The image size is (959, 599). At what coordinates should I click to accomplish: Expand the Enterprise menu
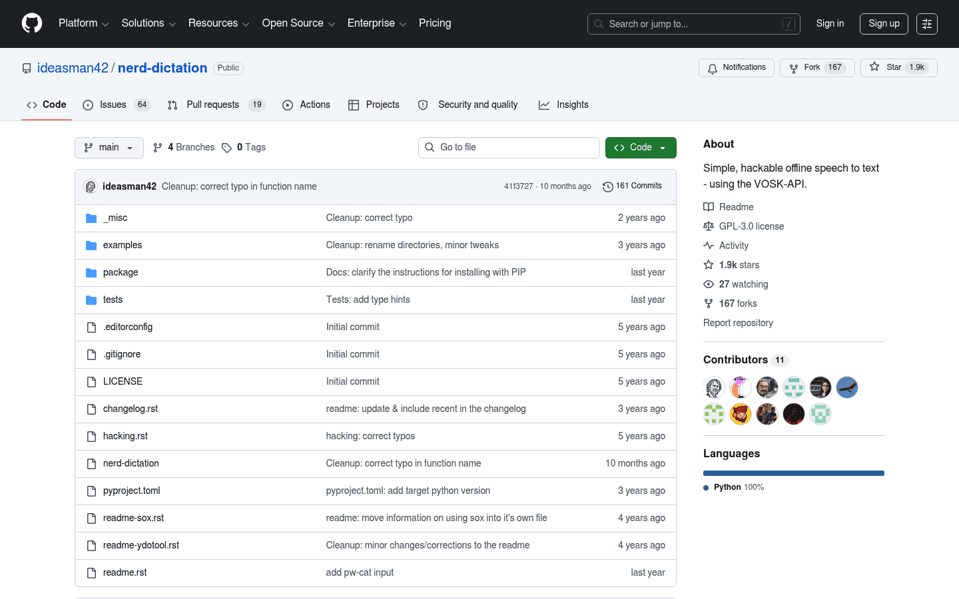click(x=376, y=23)
